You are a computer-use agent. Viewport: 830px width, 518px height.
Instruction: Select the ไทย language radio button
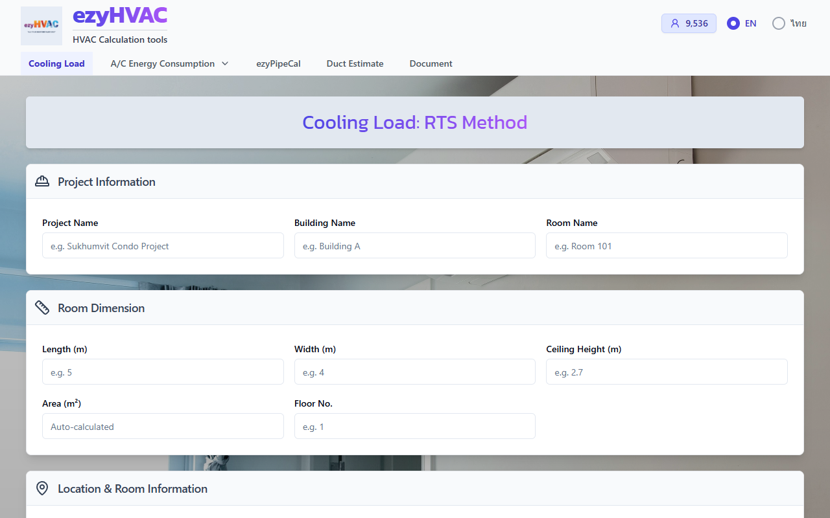click(779, 23)
